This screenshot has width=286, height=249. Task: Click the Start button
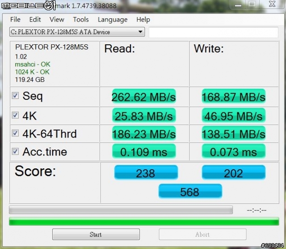[96, 234]
